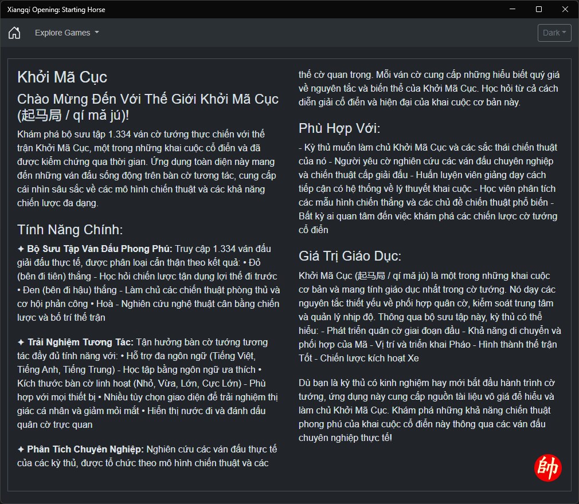Close the Starting Horse window
Viewport: 579px width, 504px height.
(565, 9)
